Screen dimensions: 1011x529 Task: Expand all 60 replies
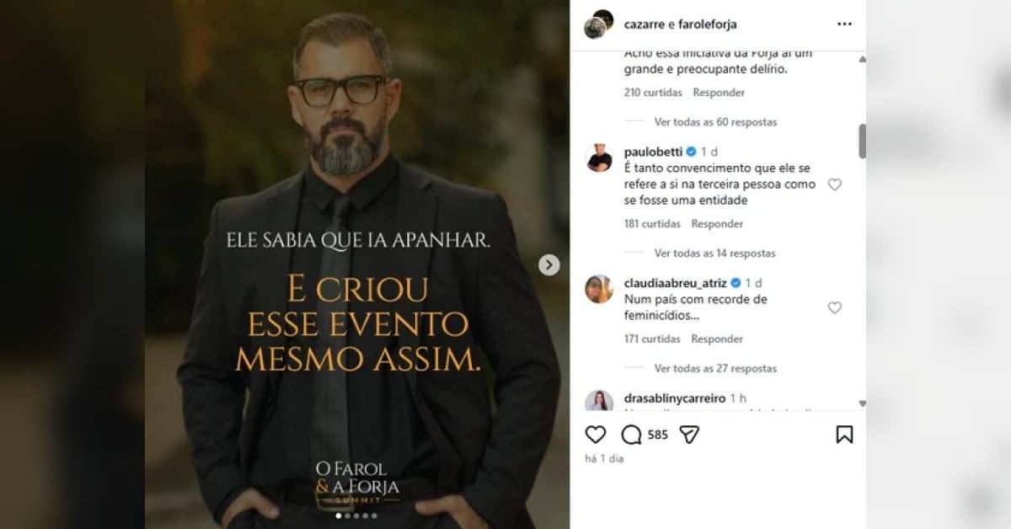click(715, 122)
